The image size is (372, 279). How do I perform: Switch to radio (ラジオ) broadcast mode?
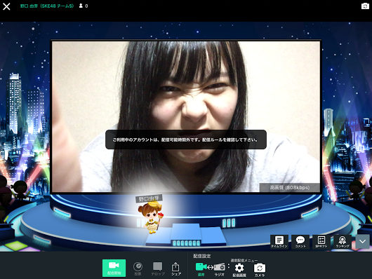220,269
